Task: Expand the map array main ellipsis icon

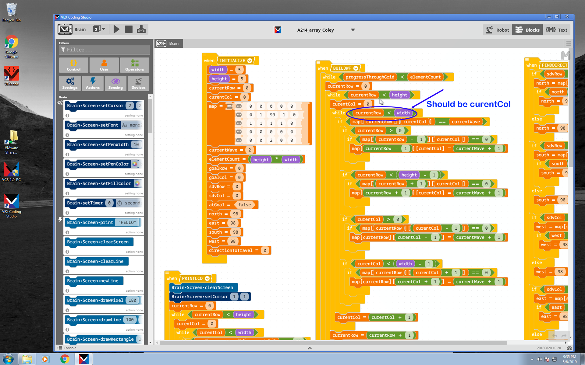Action: (229, 106)
